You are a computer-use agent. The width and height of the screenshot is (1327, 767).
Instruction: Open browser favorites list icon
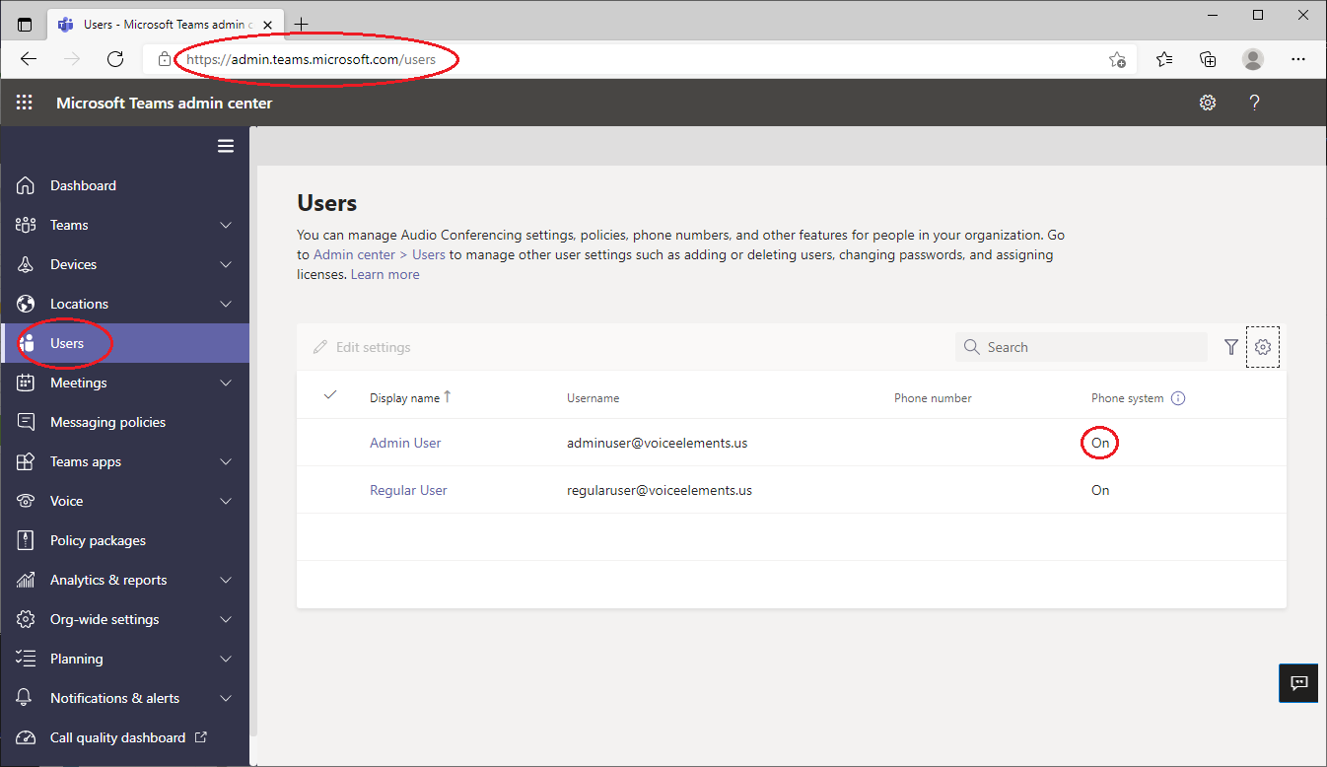tap(1164, 59)
